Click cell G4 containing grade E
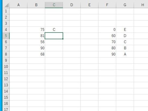 (x=125, y=30)
